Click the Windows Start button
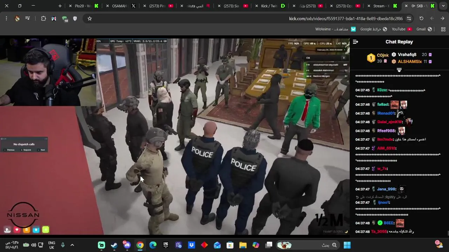Screen dimensions: 449x252 point(347,245)
